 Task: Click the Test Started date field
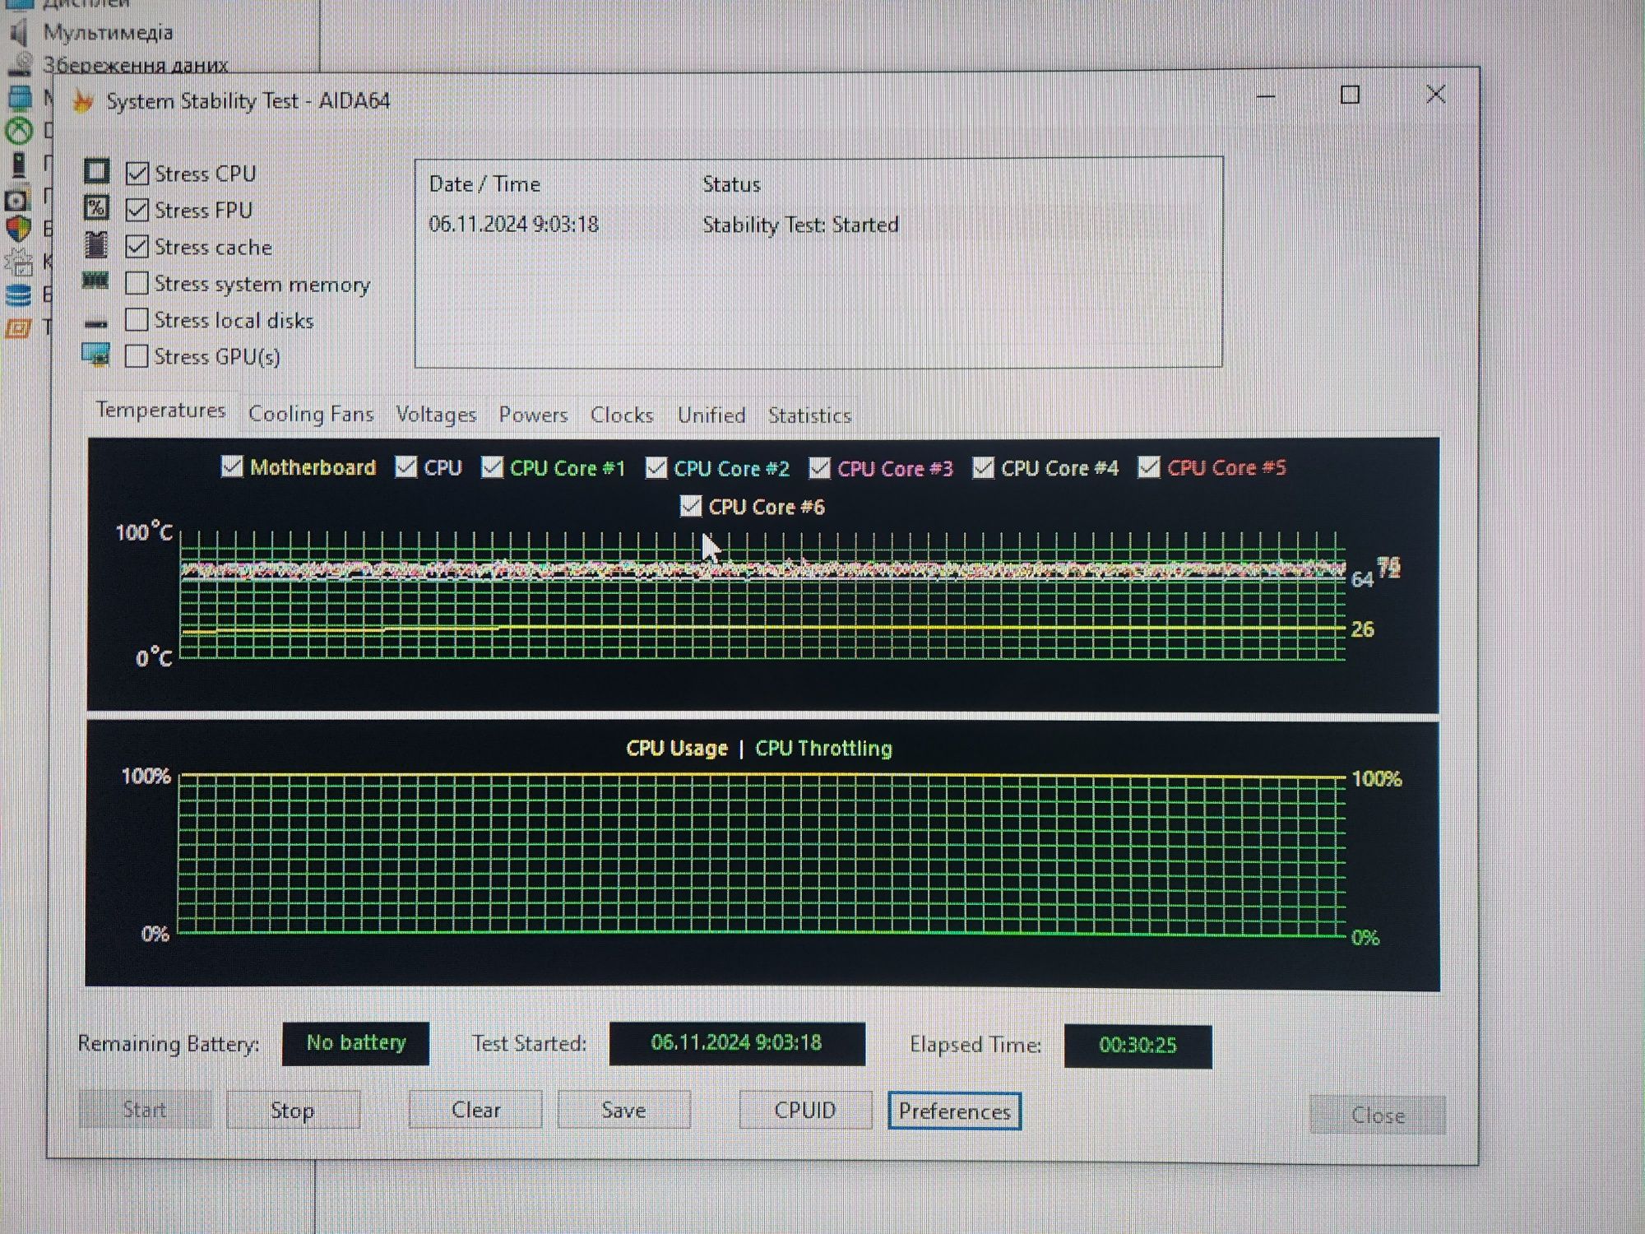737,1043
